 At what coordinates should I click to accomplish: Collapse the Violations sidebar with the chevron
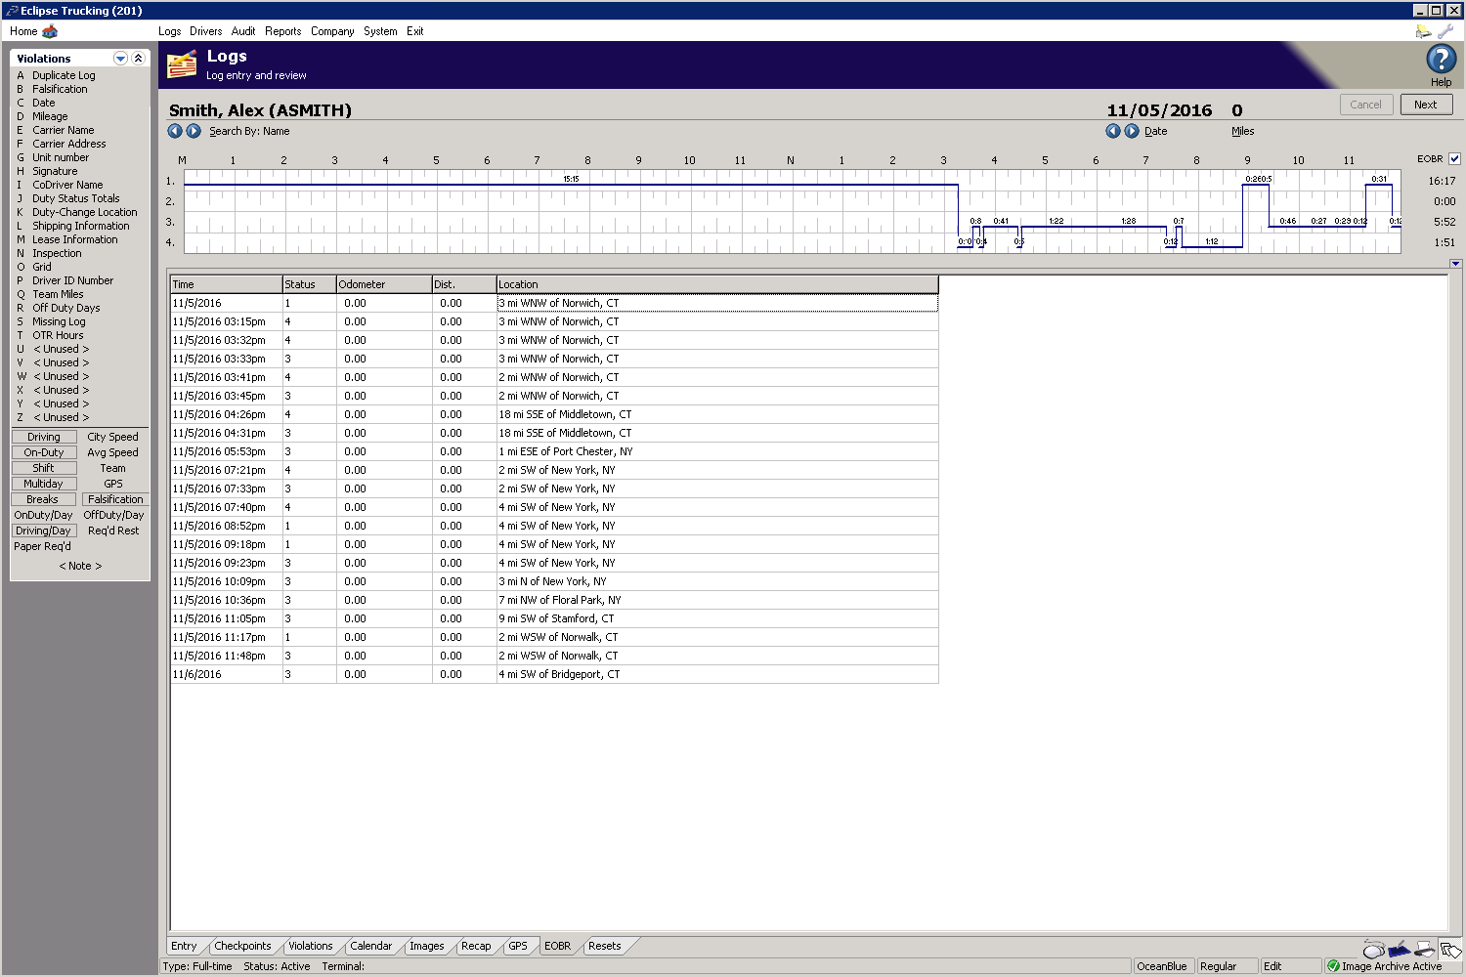click(x=140, y=58)
